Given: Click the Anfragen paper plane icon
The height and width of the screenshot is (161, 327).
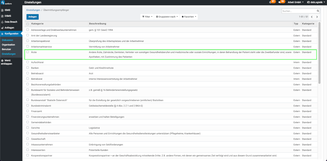Looking at the screenshot, I should point(3,28).
